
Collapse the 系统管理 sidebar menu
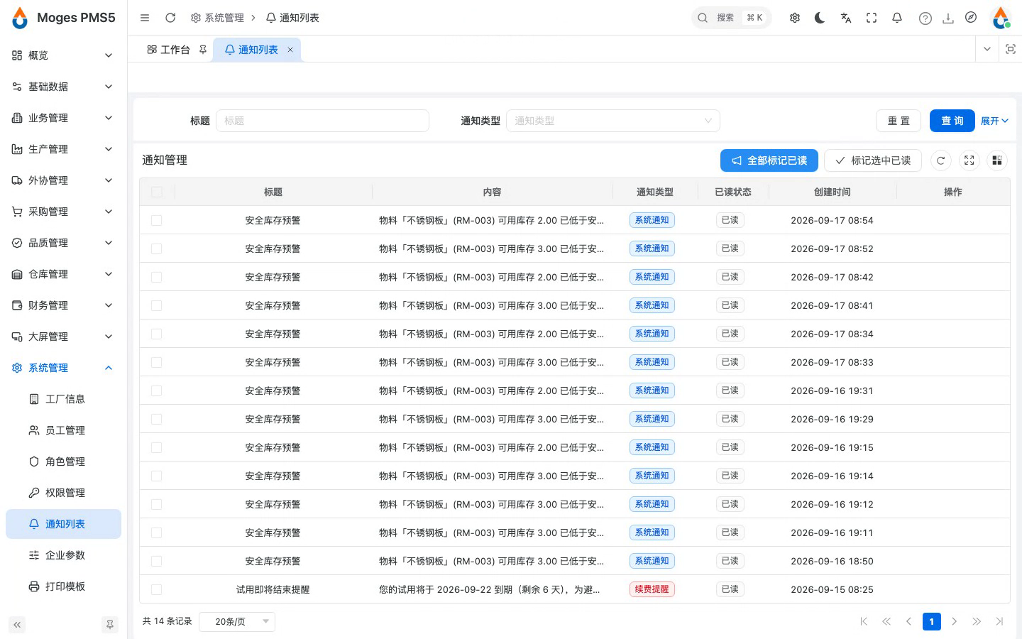pyautogui.click(x=63, y=368)
